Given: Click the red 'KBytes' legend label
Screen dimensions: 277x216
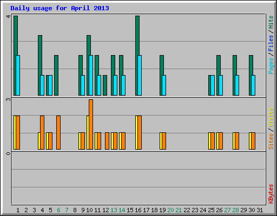Looking at the screenshot, I should [271, 194].
